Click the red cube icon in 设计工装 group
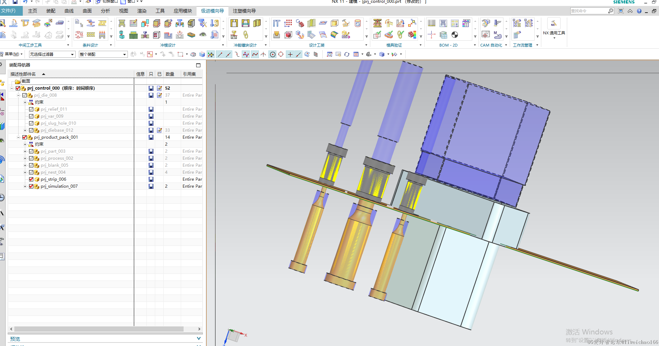This screenshot has width=659, height=346. (x=288, y=35)
